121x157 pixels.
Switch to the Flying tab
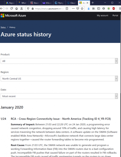coord(59,3)
